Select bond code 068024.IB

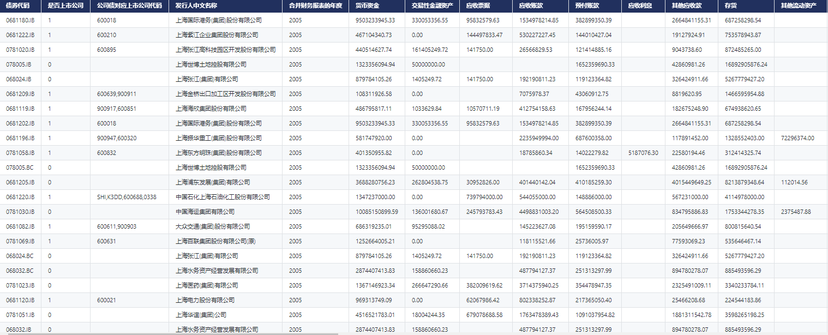(x=19, y=79)
